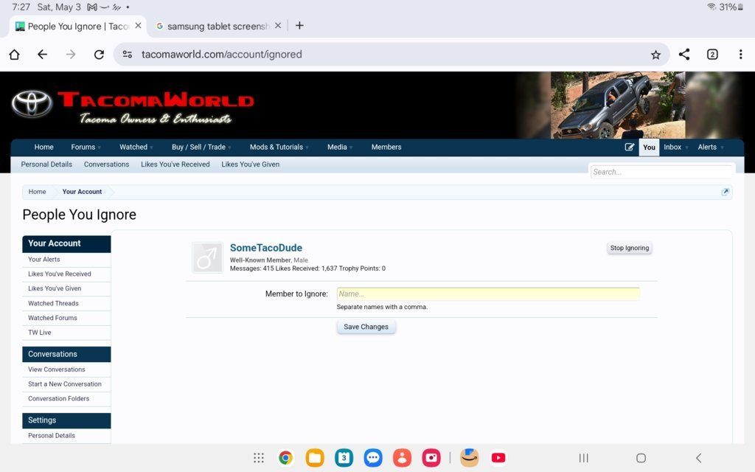Screen dimensions: 755x472
Task: Open the My Files folder app
Action: tap(315, 457)
